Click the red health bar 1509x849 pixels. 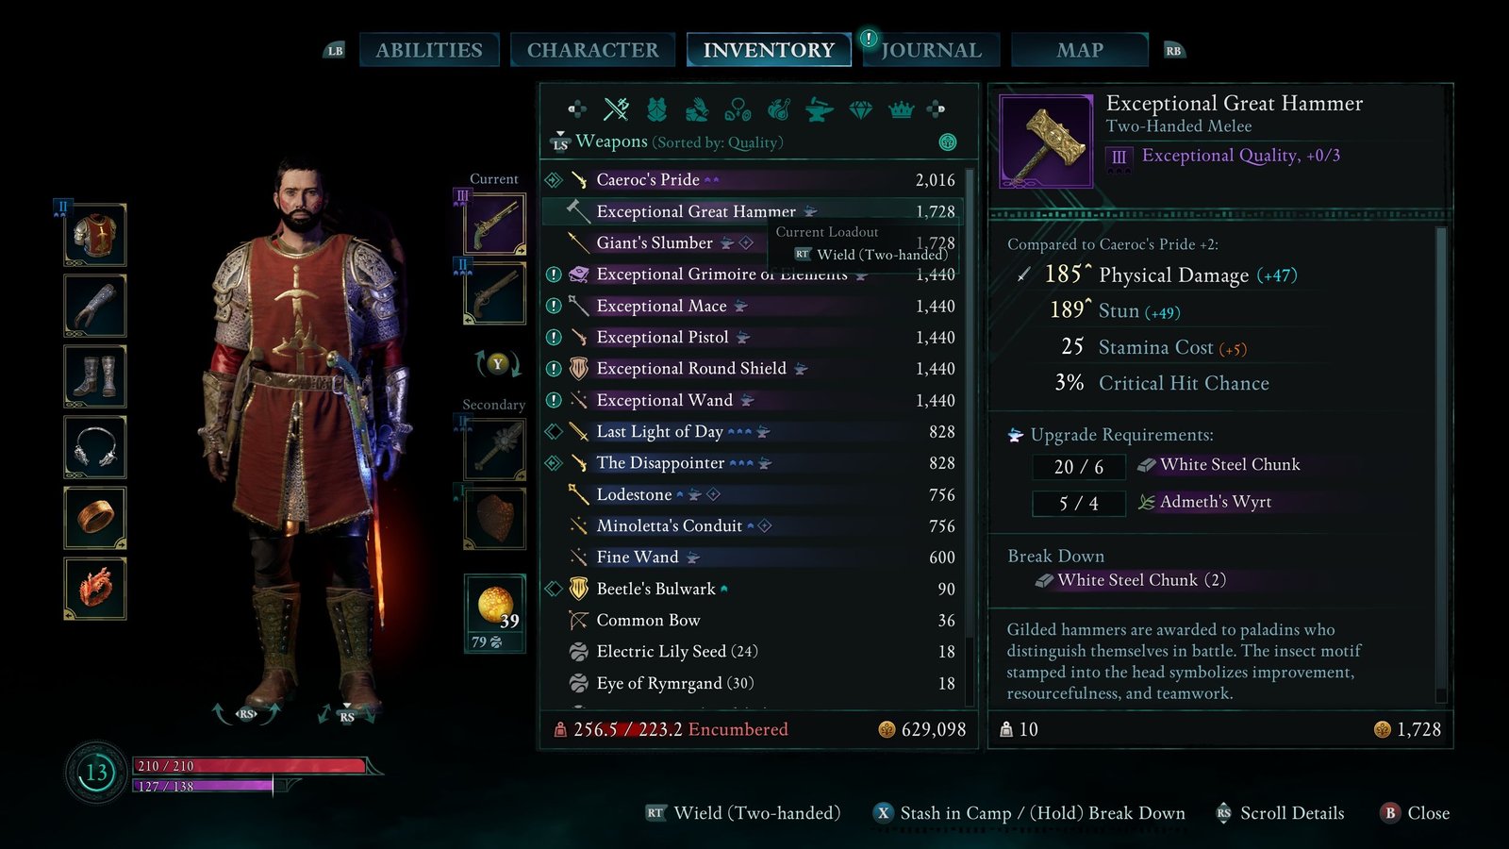tap(251, 766)
